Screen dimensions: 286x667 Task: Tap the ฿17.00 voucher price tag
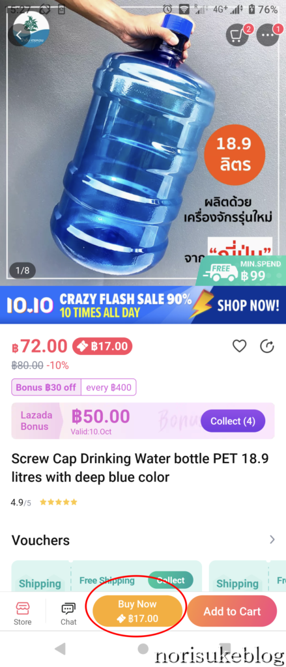pyautogui.click(x=102, y=347)
